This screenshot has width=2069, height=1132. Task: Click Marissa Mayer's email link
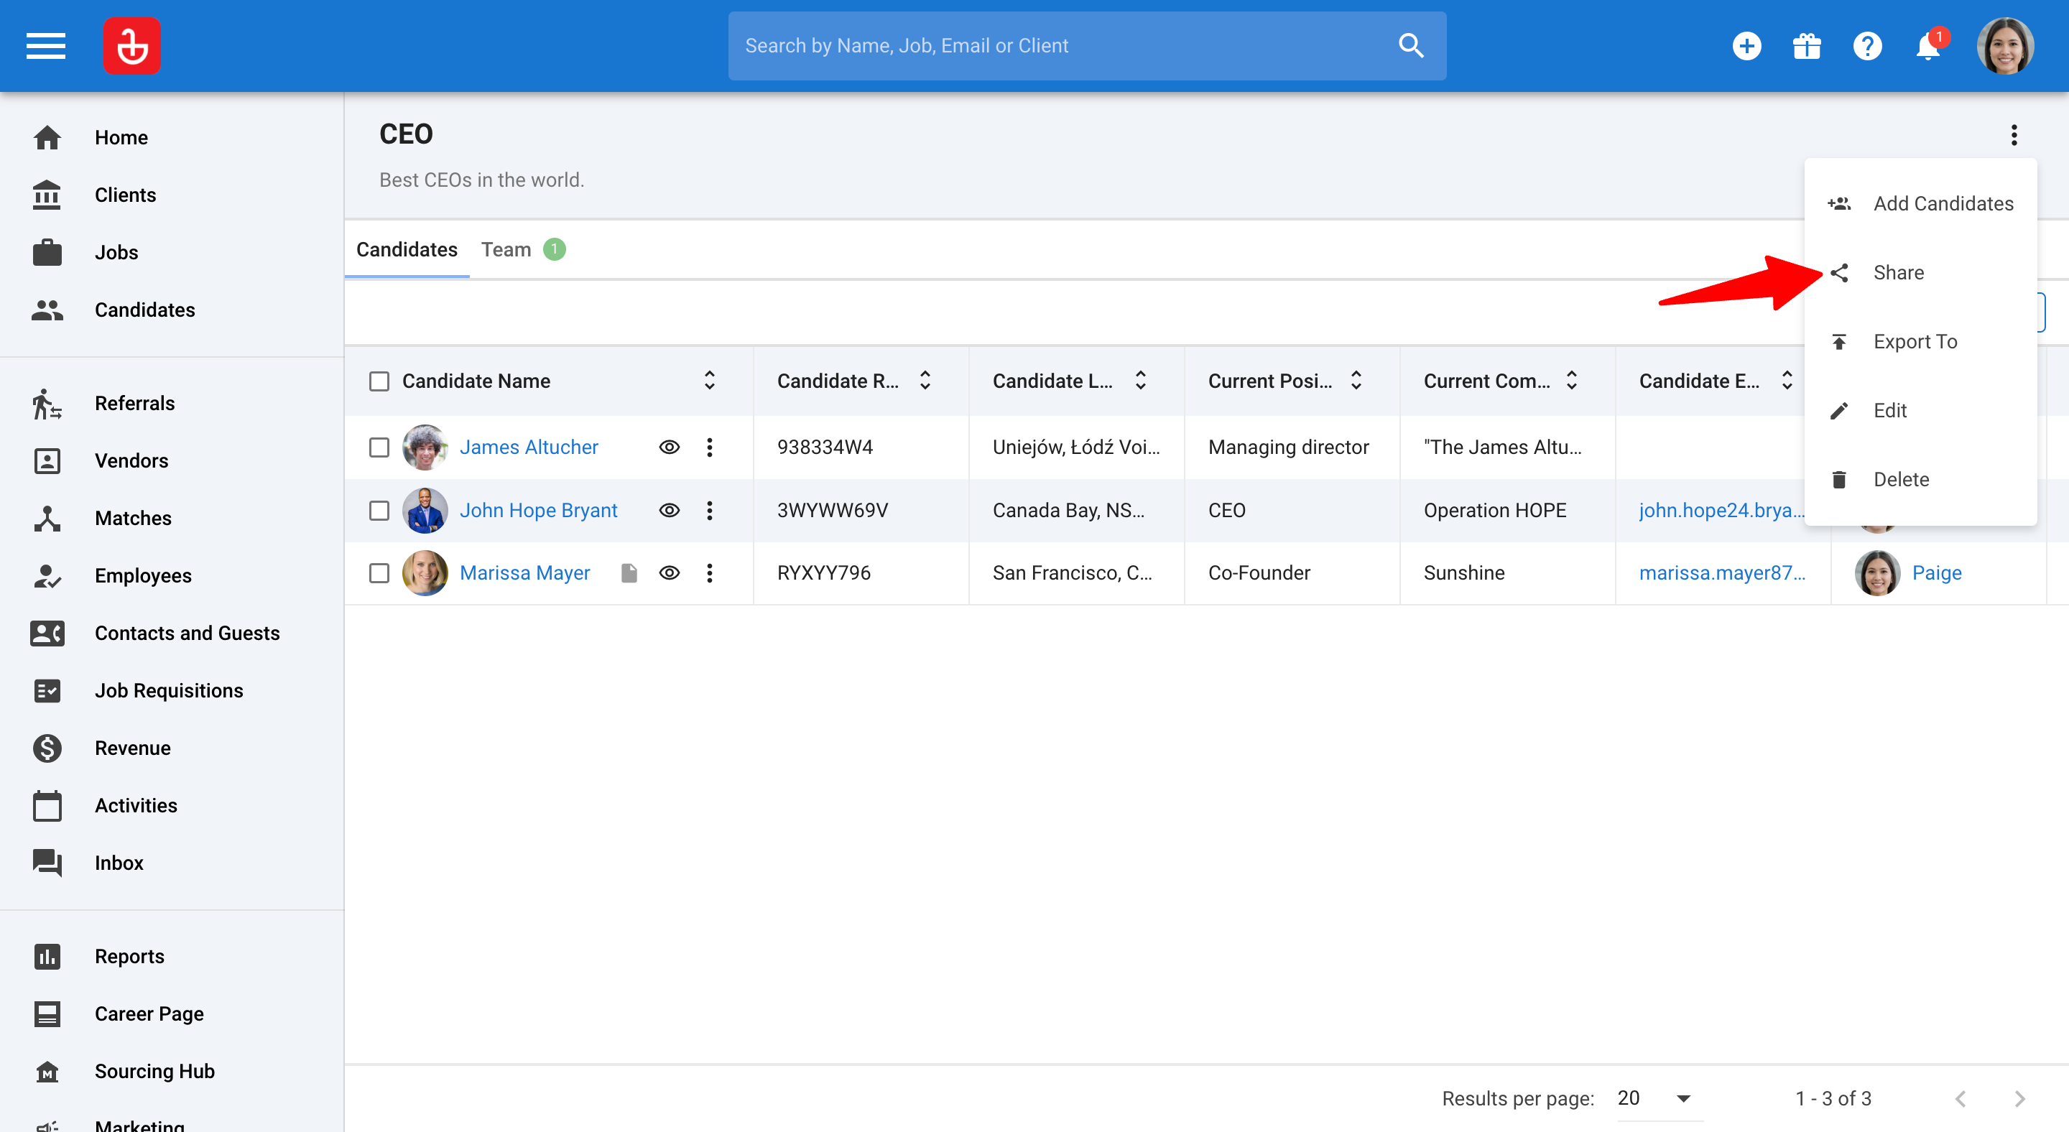pyautogui.click(x=1721, y=572)
